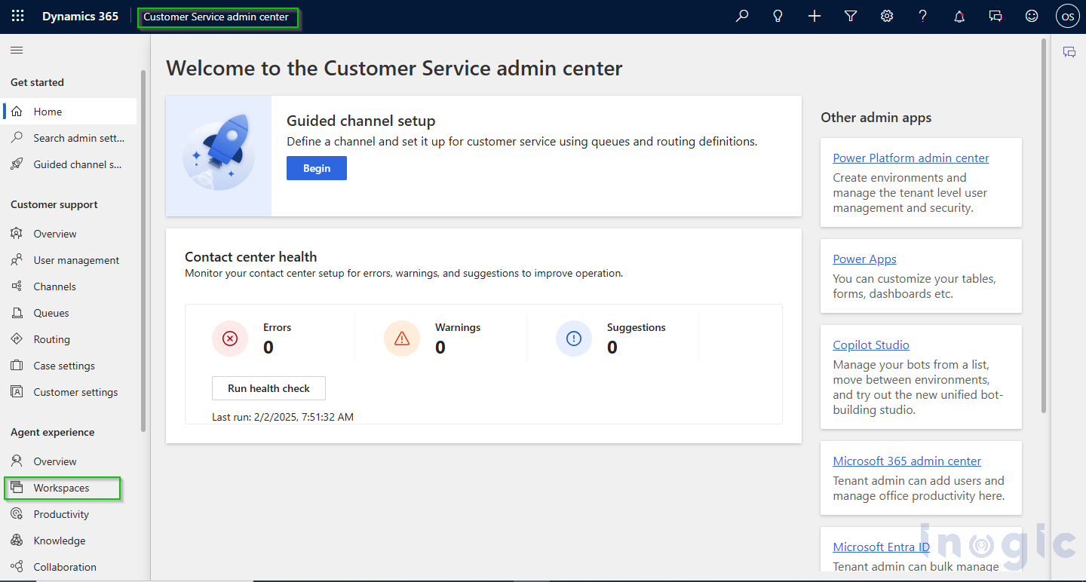This screenshot has width=1086, height=582.
Task: Click Customer Service admin center app name
Action: [x=216, y=17]
